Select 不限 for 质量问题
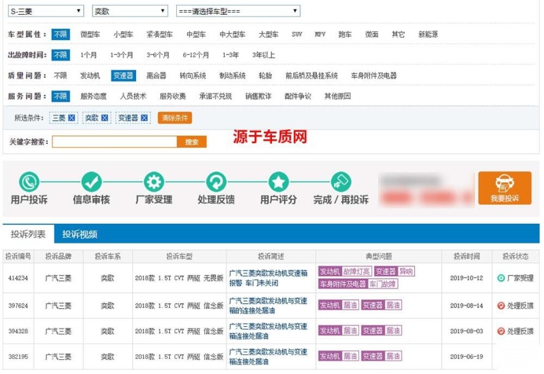This screenshot has width=544, height=374. click(61, 75)
